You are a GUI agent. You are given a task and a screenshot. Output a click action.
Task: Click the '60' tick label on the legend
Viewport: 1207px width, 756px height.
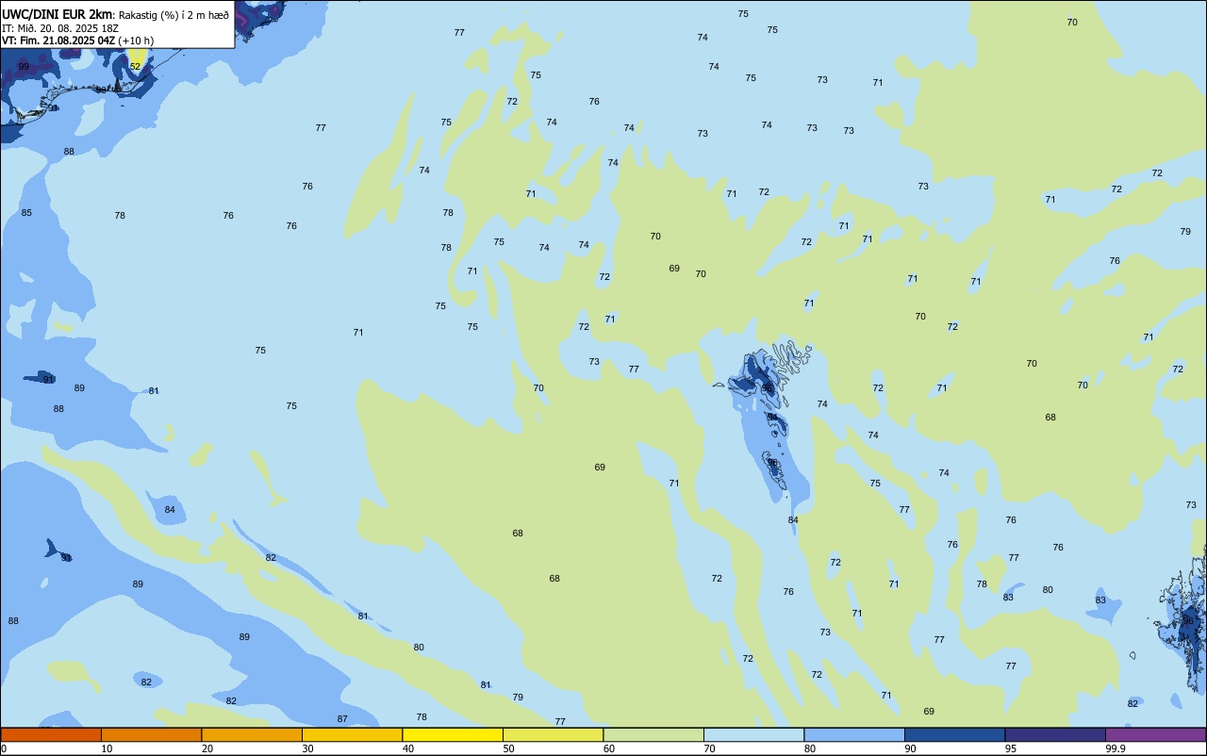[609, 748]
